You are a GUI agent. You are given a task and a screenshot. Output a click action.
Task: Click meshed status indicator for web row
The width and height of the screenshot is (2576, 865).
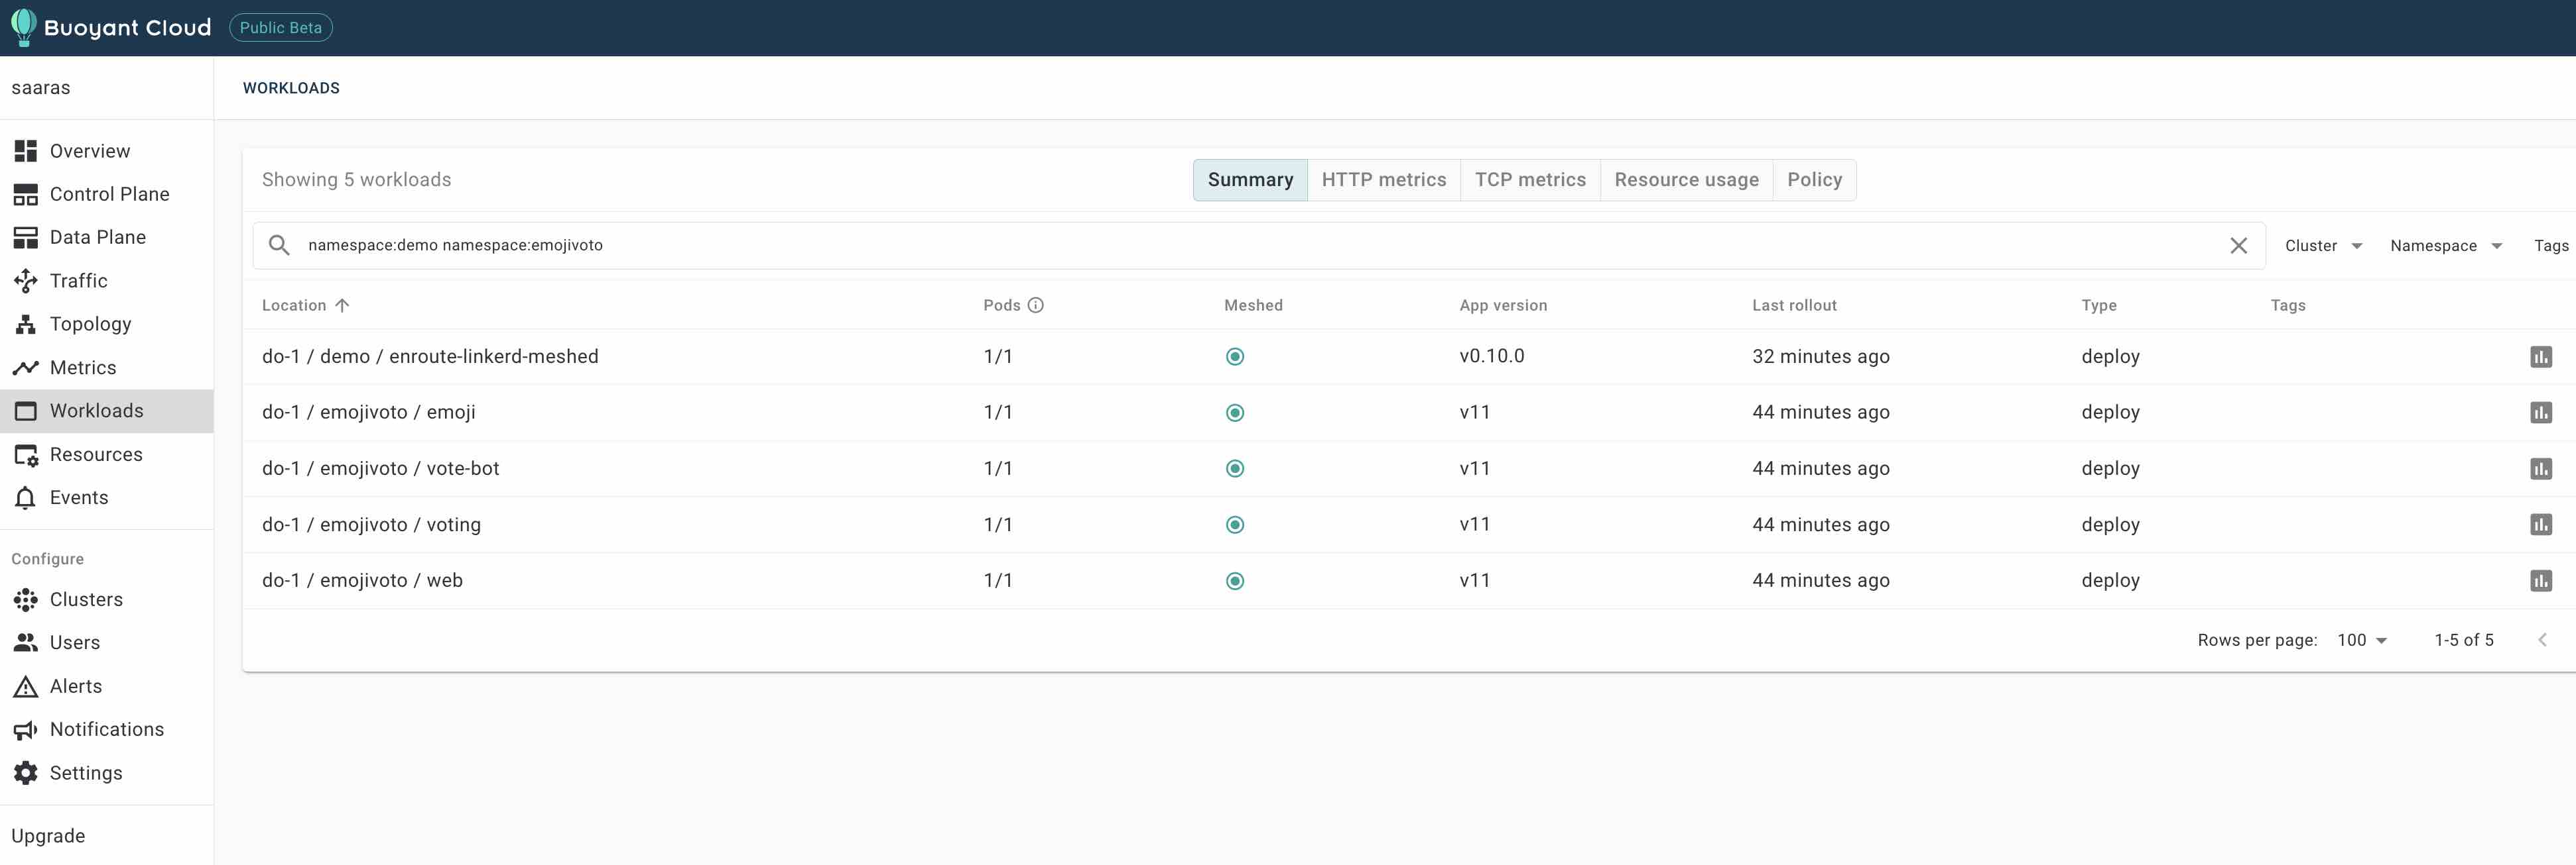pyautogui.click(x=1235, y=580)
